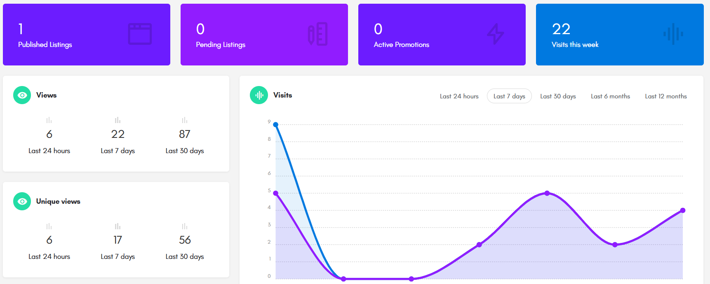Screen dimensions: 710x284
Task: View Last 12 months of visits
Action: [666, 96]
